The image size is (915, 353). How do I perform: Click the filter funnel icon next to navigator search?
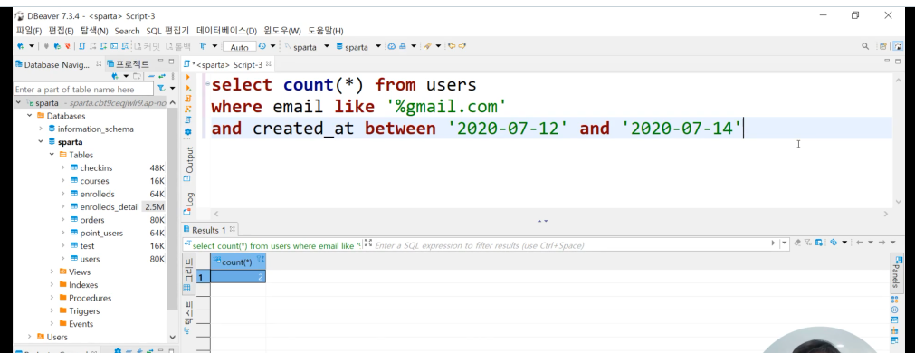[162, 89]
